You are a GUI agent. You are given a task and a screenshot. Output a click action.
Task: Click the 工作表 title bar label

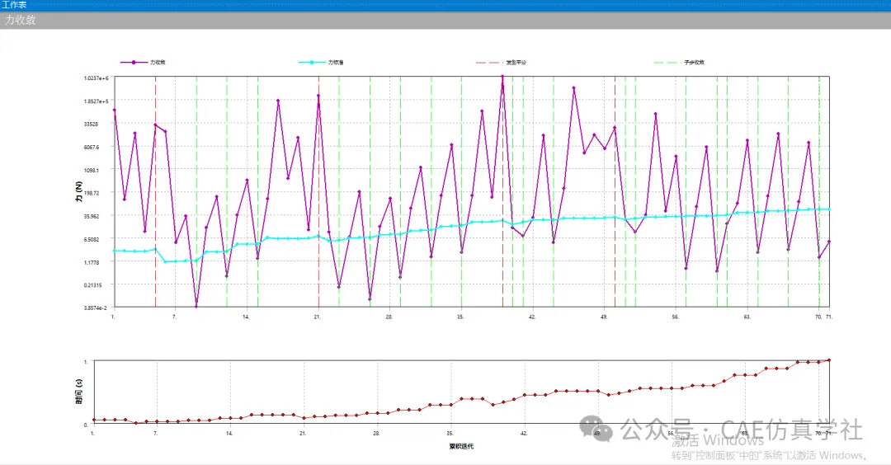tap(14, 5)
